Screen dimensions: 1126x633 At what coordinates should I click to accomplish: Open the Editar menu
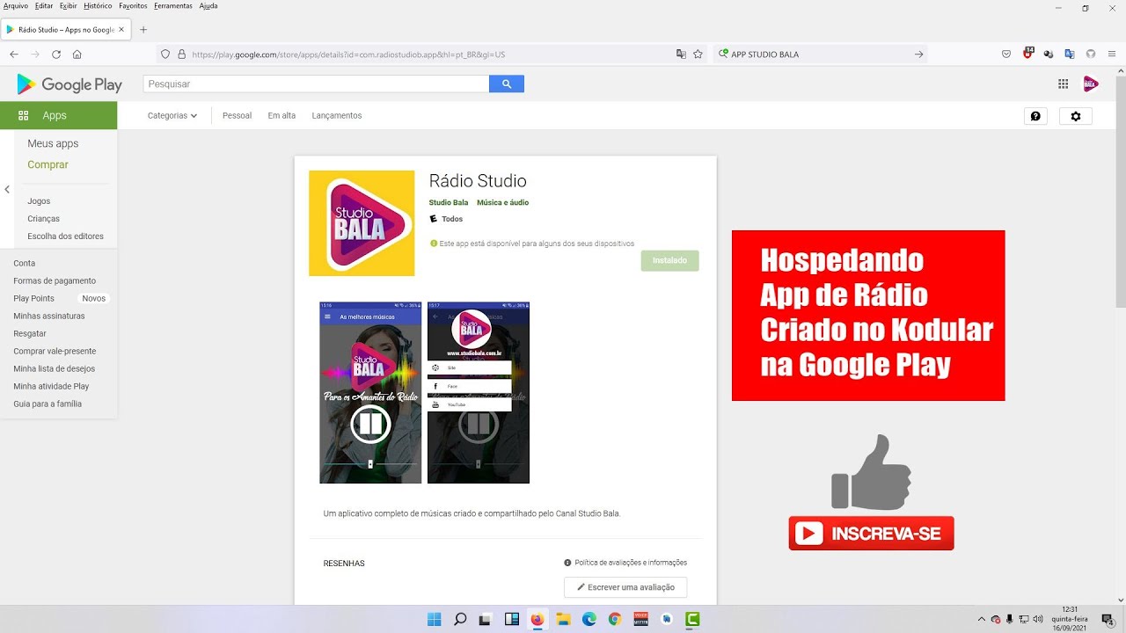coord(44,6)
